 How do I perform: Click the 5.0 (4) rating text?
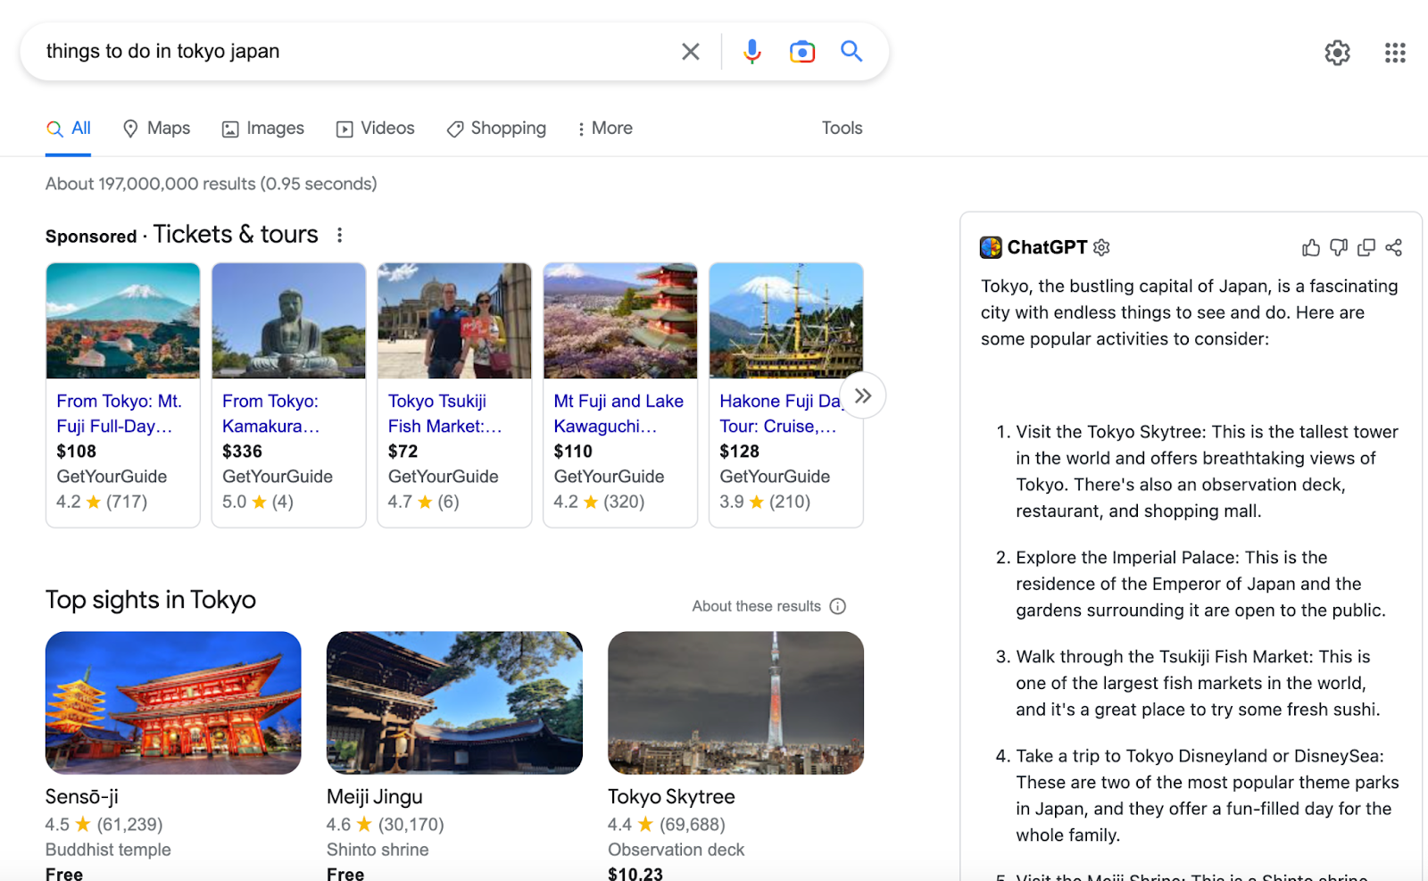click(258, 502)
